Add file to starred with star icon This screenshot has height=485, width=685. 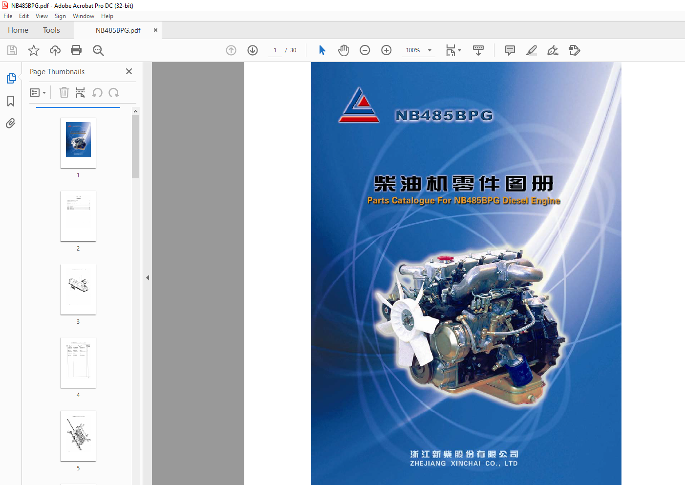pyautogui.click(x=34, y=50)
